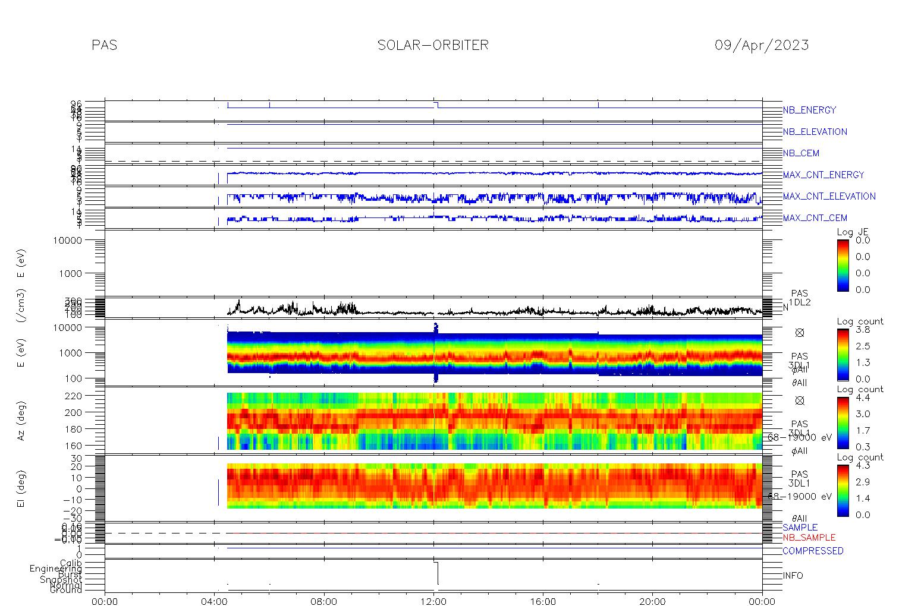
Task: Click the blue SAMPLE label
Action: pos(800,528)
